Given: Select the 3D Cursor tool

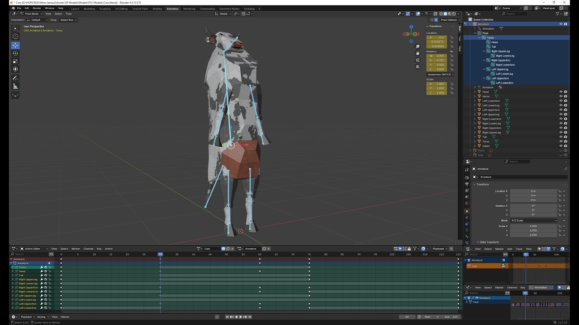Looking at the screenshot, I should (15, 37).
